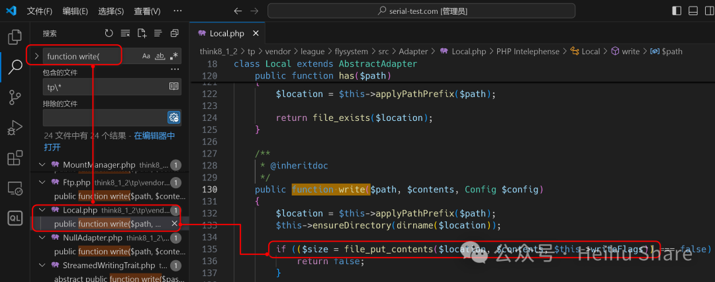This screenshot has height=282, width=715.
Task: Open Source Control view in activity bar
Action: [15, 97]
